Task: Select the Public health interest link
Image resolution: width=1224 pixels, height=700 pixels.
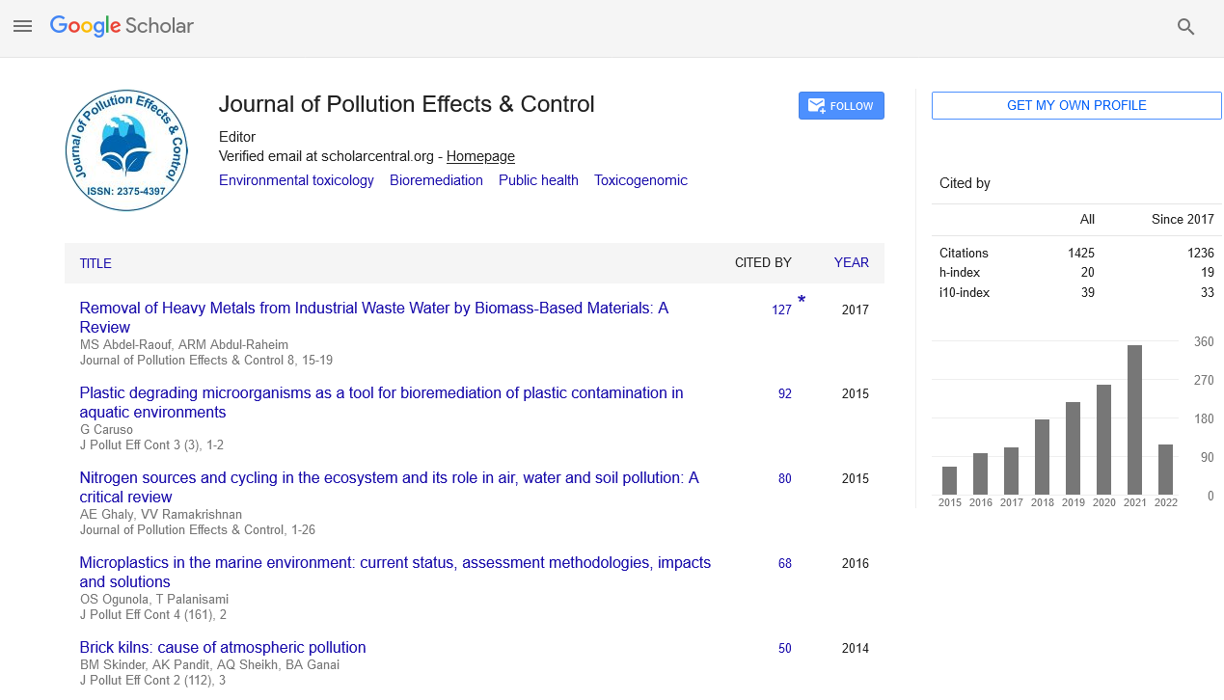Action: click(x=538, y=180)
